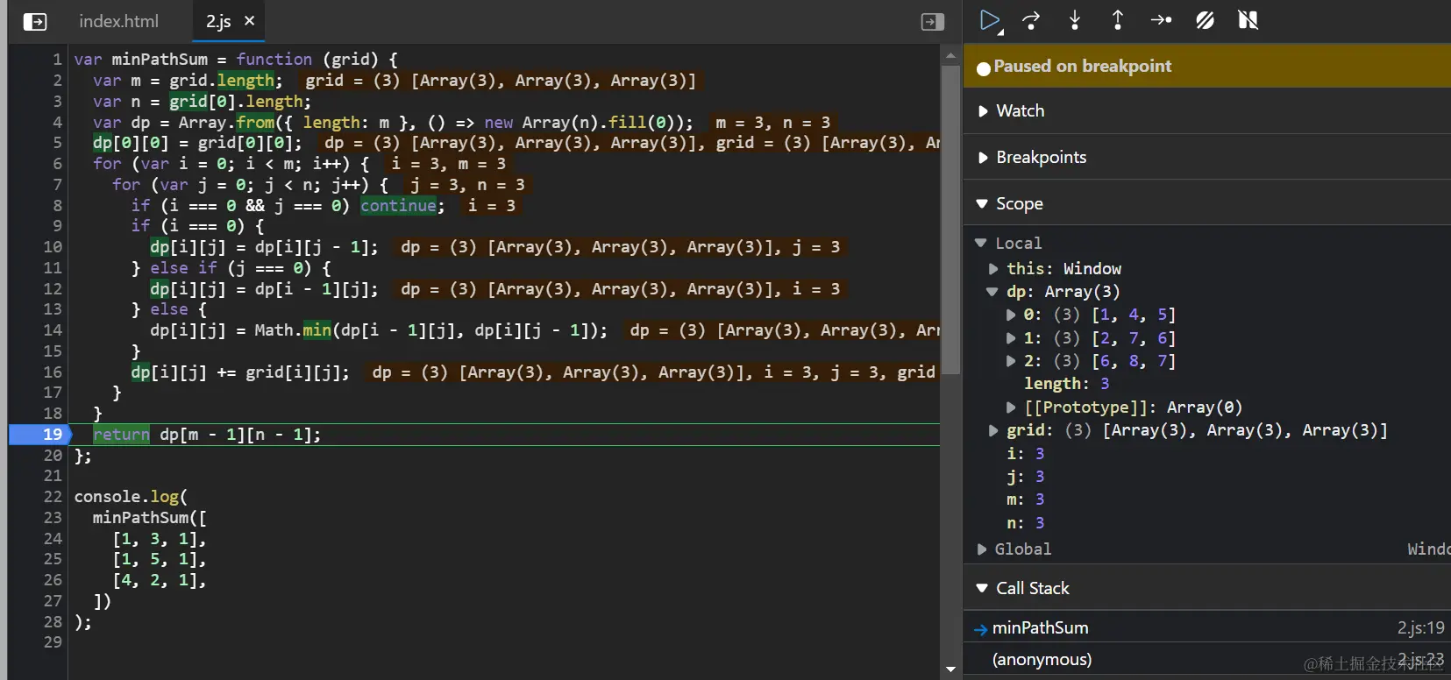Click the 'return' keyword on line 19

(x=121, y=435)
